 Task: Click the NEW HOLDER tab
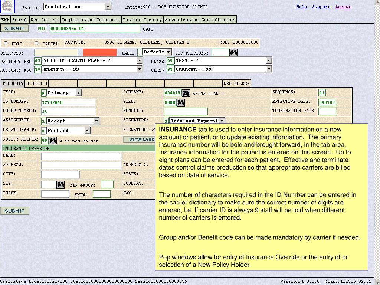[x=237, y=83]
